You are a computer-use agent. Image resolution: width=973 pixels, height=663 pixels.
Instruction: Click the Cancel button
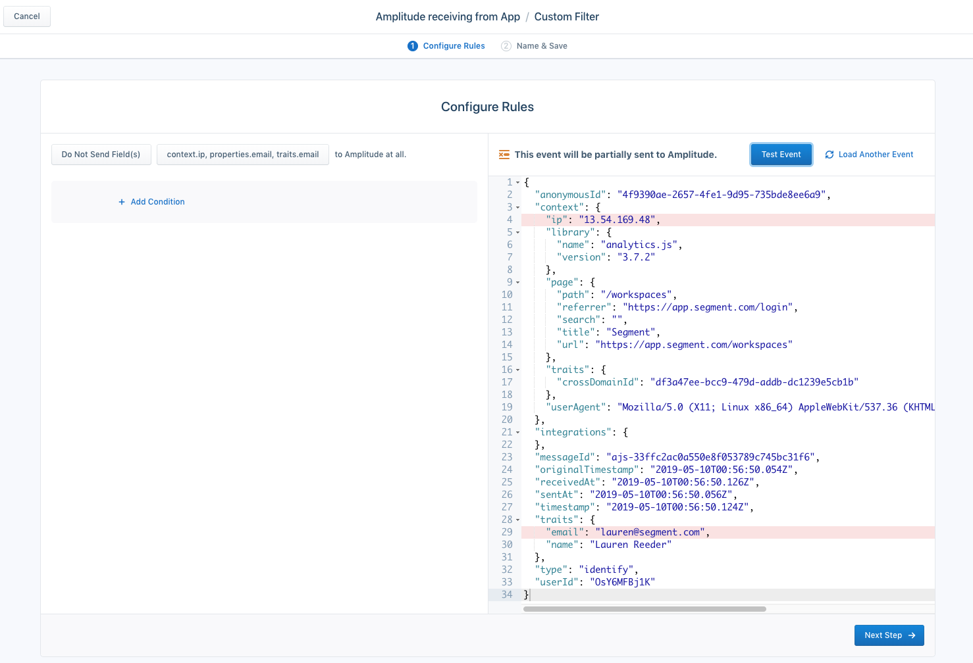[27, 16]
